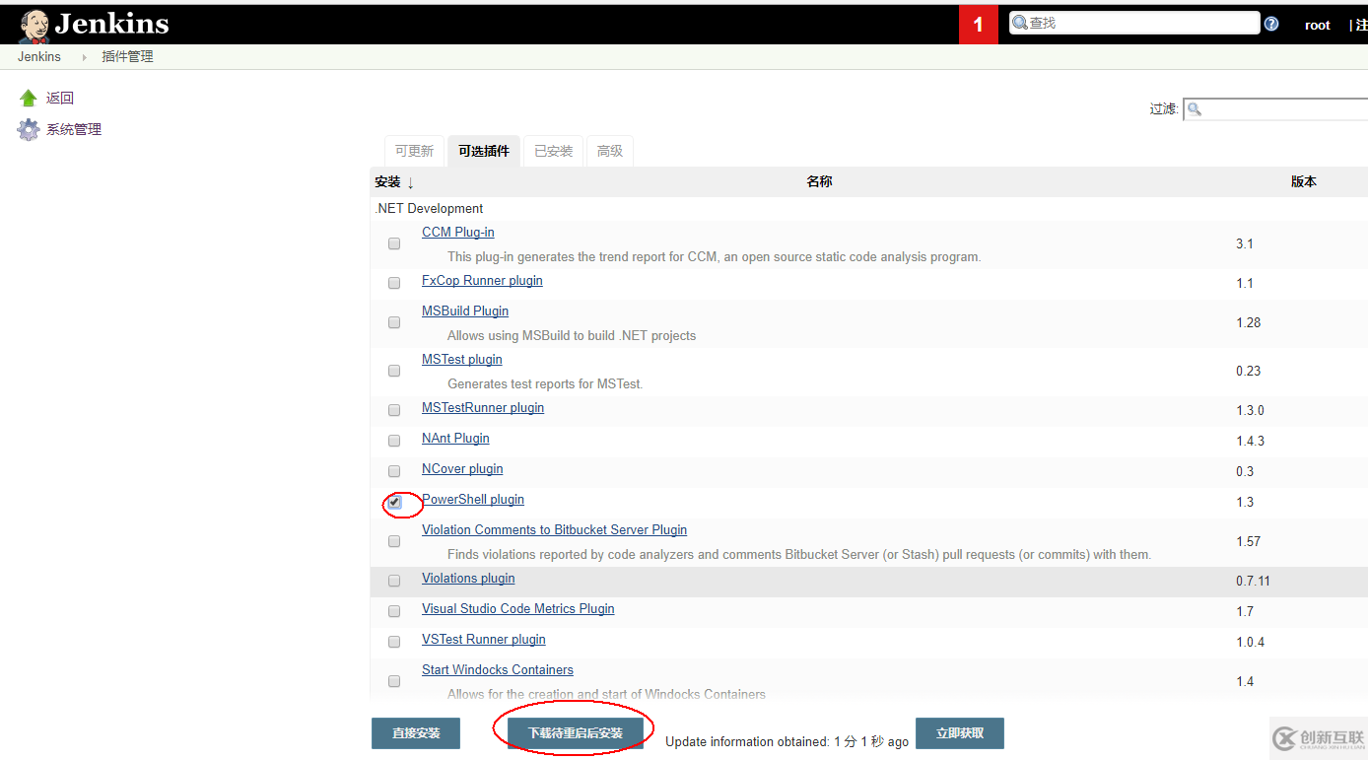
Task: Open the red notification badge showing 1
Action: click(x=978, y=22)
